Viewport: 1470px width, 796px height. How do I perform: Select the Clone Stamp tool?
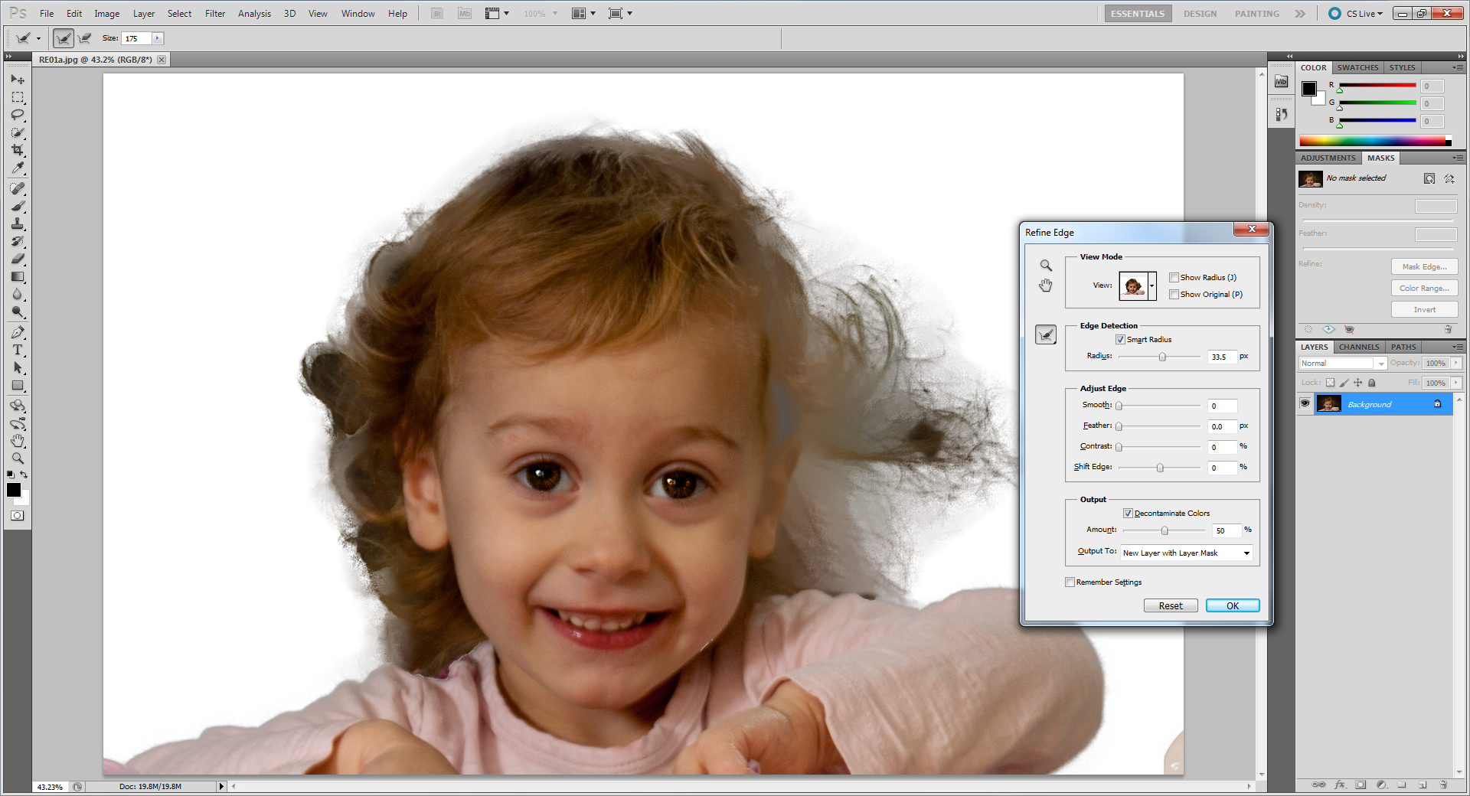pos(18,223)
